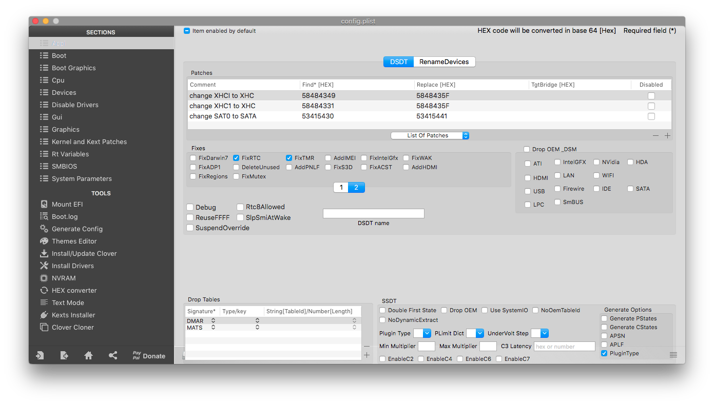Enable the AddIMEI fix

pyautogui.click(x=328, y=158)
